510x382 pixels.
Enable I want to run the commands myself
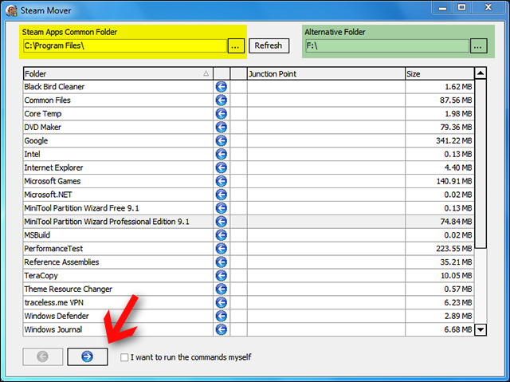(124, 357)
